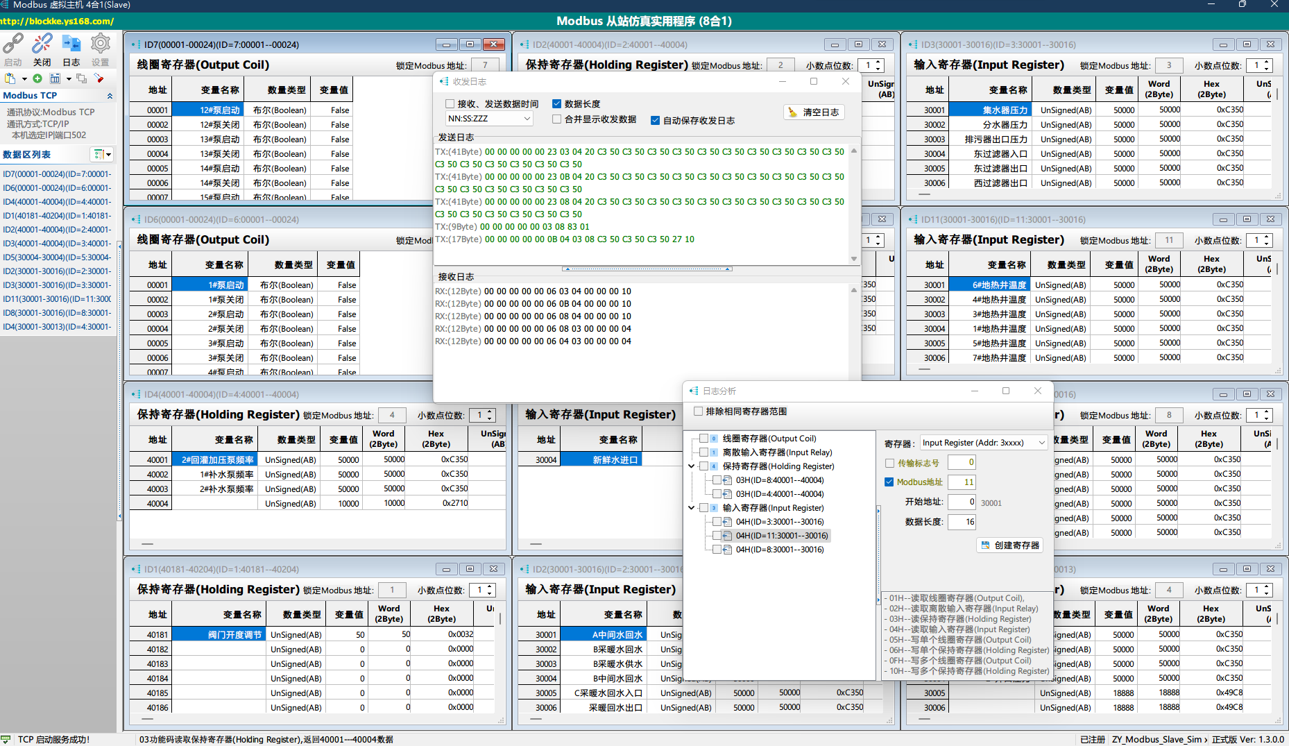Click the 数据区列表 checklist icon button

point(99,154)
